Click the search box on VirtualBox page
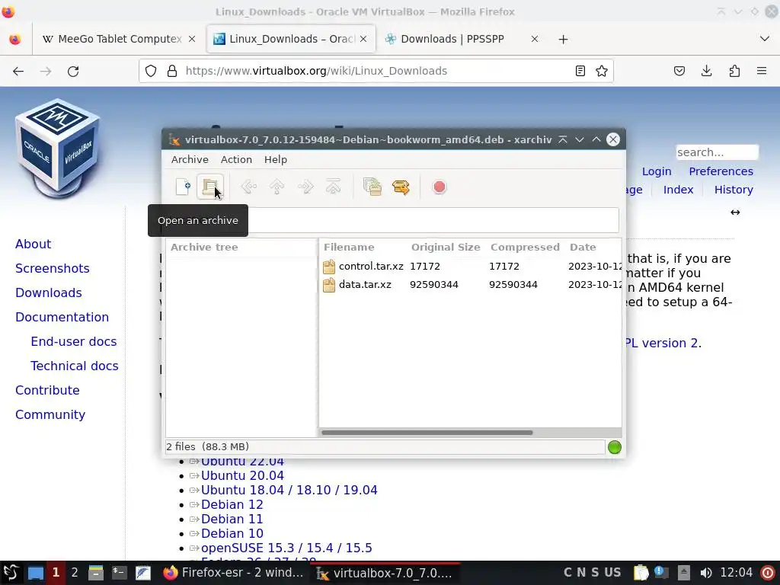Viewport: 780px width, 585px height. pos(717,152)
